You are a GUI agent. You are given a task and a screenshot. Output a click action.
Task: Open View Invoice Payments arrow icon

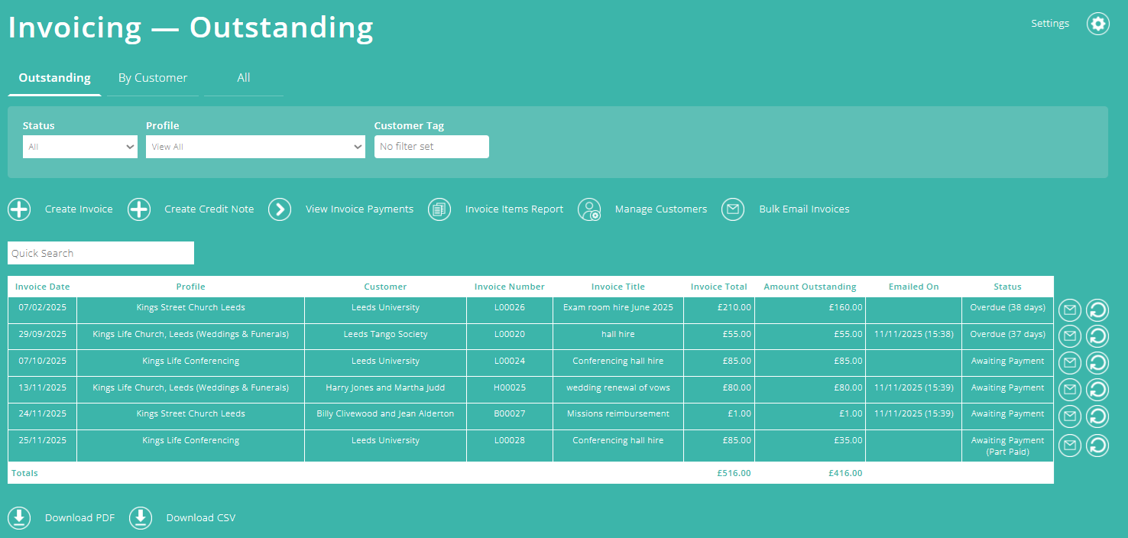[x=280, y=209]
